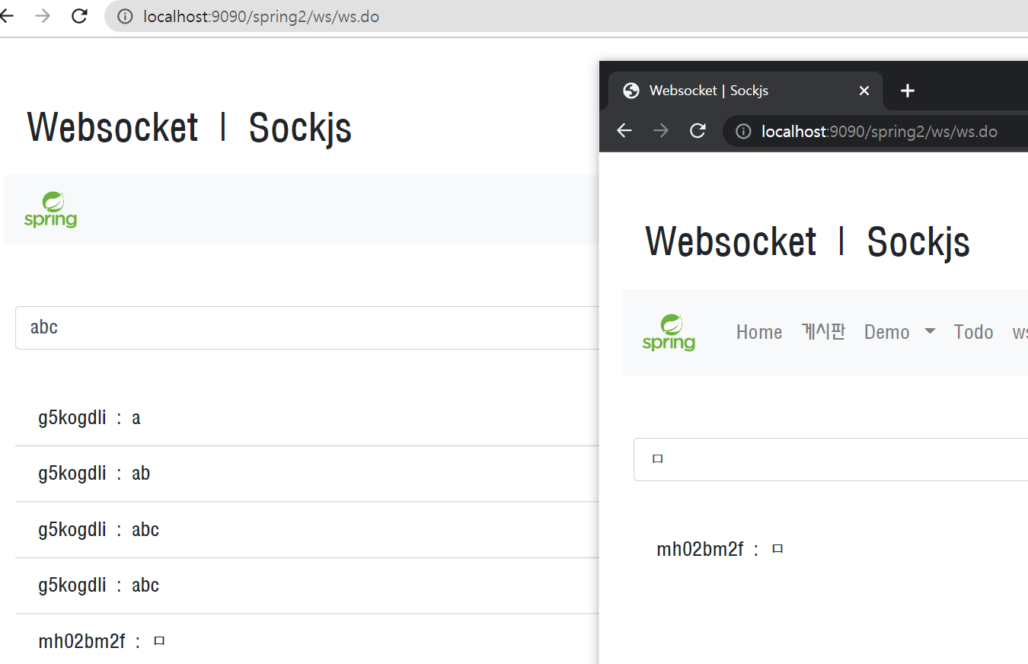Click the Websocket | Sockjs heading in the light window
This screenshot has width=1028, height=664.
190,127
